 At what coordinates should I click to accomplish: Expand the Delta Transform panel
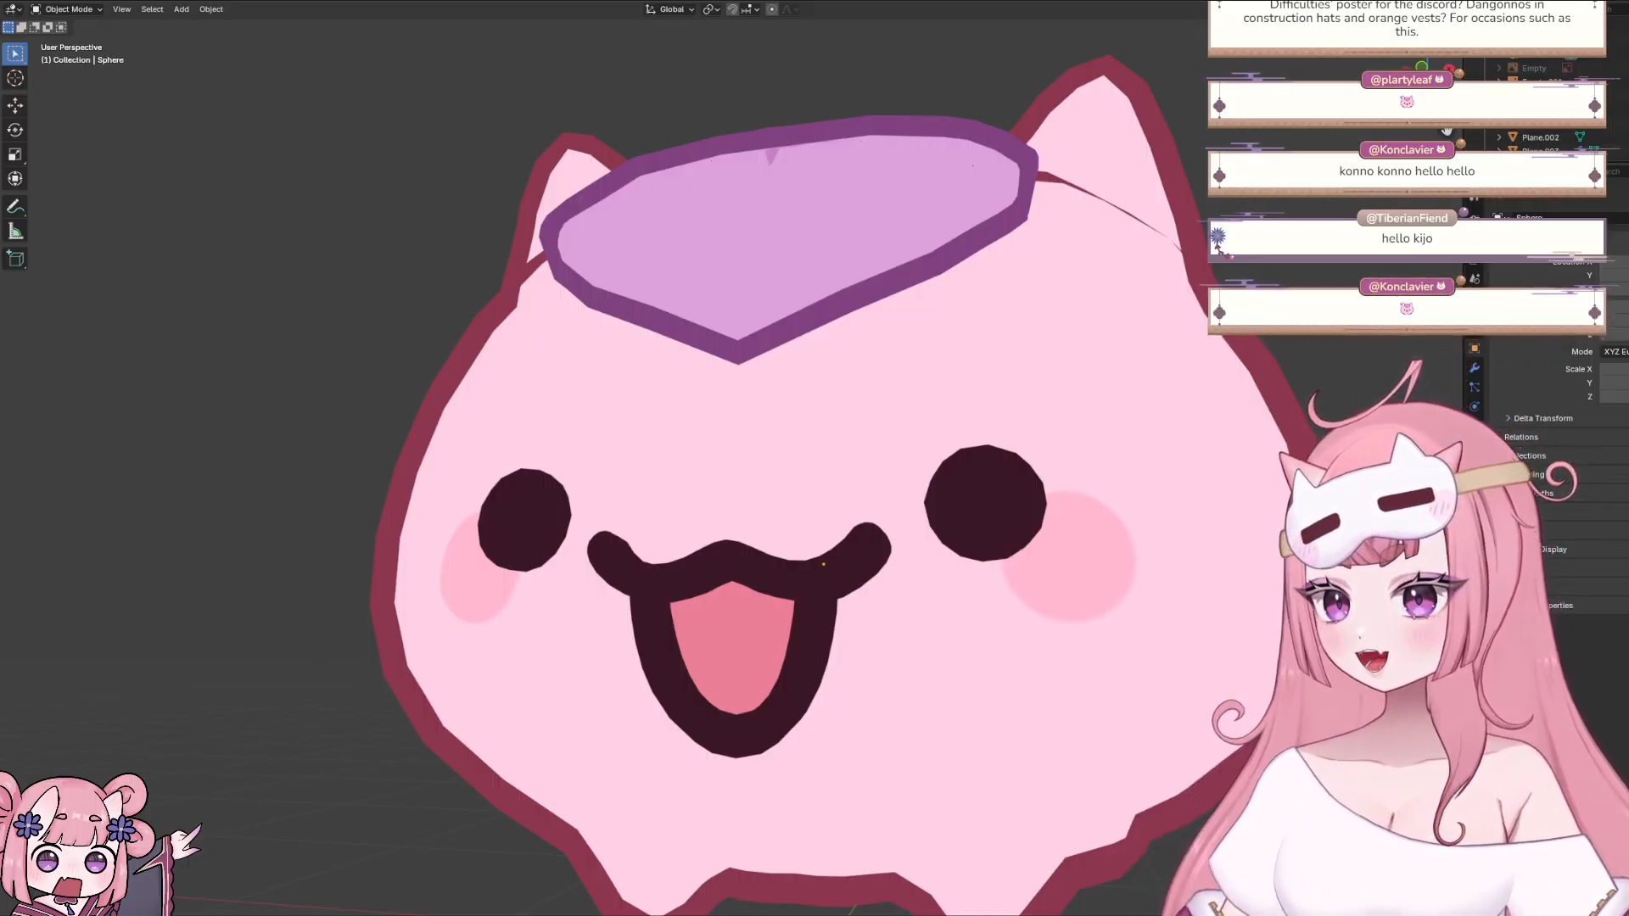pyautogui.click(x=1542, y=418)
